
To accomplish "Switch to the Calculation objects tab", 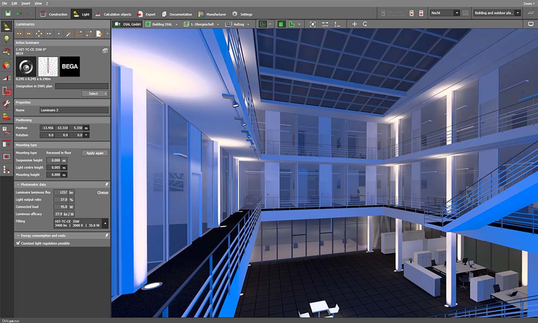I will tap(114, 14).
